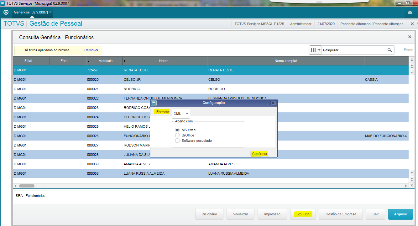Click TOTVS Serviços MSSQL P1225 label
Viewport: 418px width, 226px height.
tap(259, 24)
